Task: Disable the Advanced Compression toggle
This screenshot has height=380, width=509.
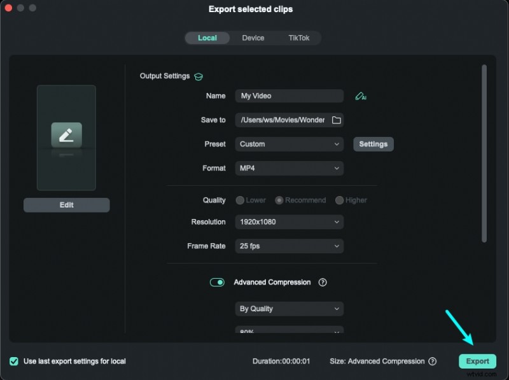Action: click(x=217, y=282)
